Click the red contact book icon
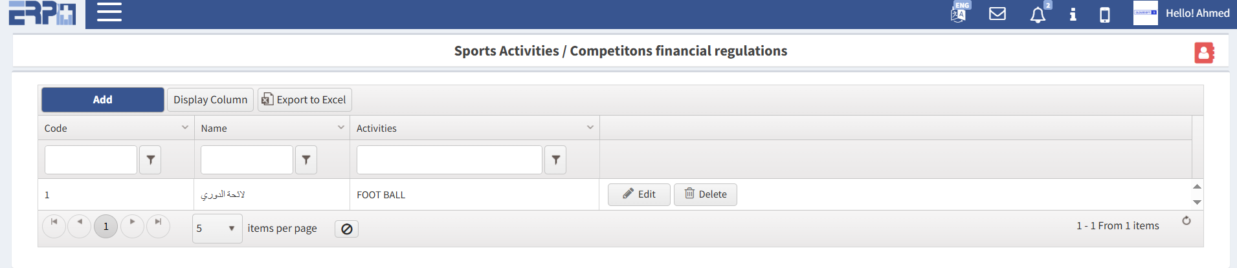 tap(1204, 52)
